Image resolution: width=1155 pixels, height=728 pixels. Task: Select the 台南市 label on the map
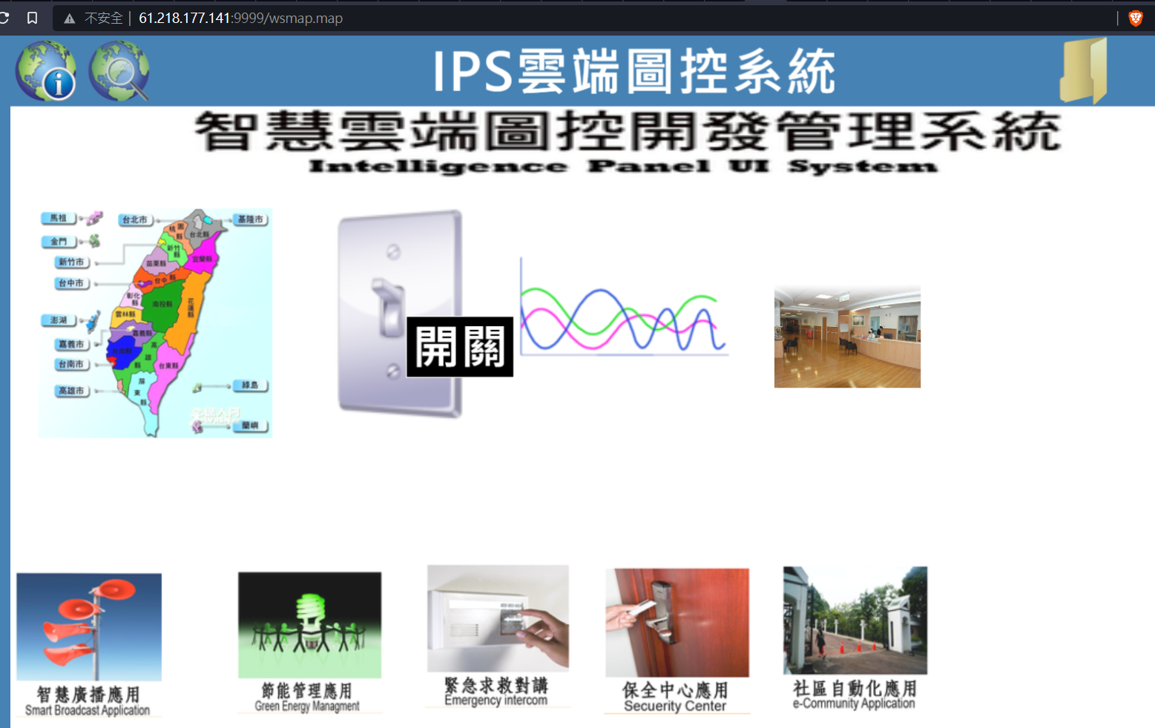tap(72, 364)
